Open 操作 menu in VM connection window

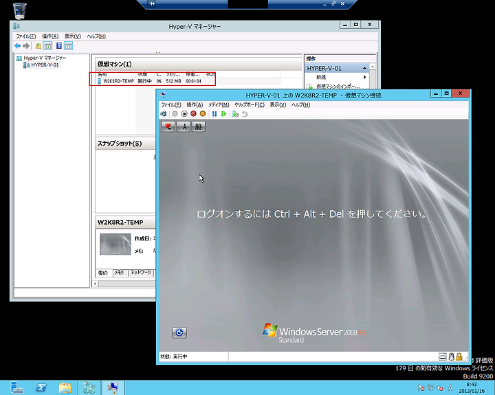[195, 104]
